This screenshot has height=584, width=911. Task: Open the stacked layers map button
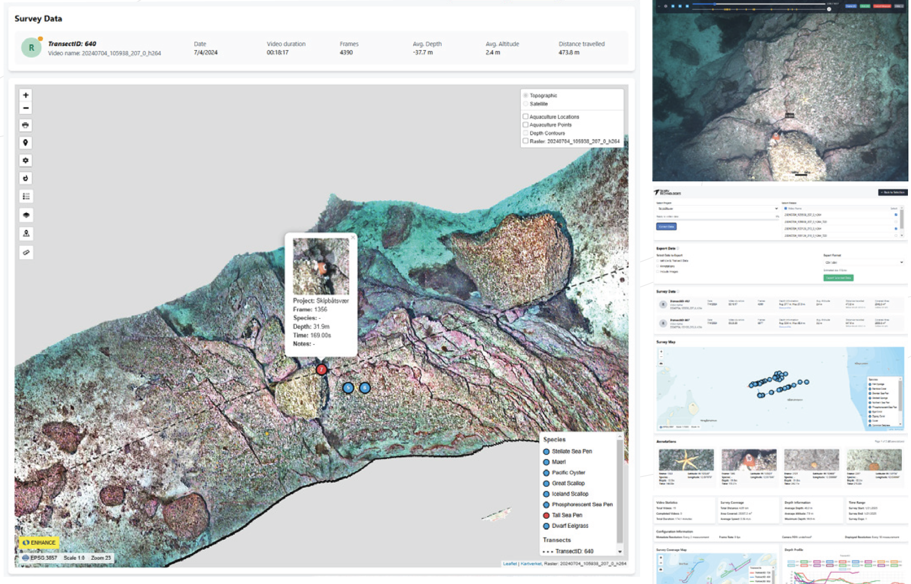coord(26,215)
